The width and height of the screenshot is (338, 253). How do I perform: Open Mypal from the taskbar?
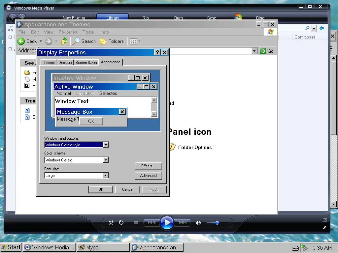pos(103,248)
